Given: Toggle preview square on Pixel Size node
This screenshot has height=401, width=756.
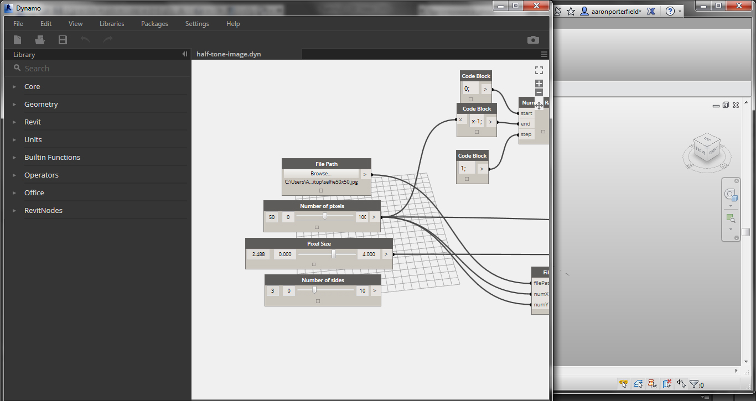Looking at the screenshot, I should (x=314, y=264).
